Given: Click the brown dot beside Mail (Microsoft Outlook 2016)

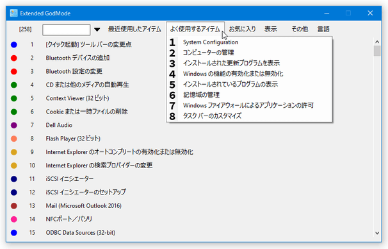Looking at the screenshot, I should 14,205.
